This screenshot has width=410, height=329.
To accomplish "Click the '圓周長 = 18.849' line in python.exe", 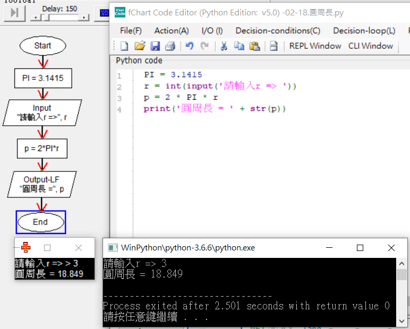I will point(143,274).
